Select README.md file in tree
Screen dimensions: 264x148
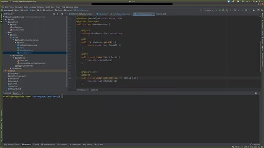pos(14,89)
